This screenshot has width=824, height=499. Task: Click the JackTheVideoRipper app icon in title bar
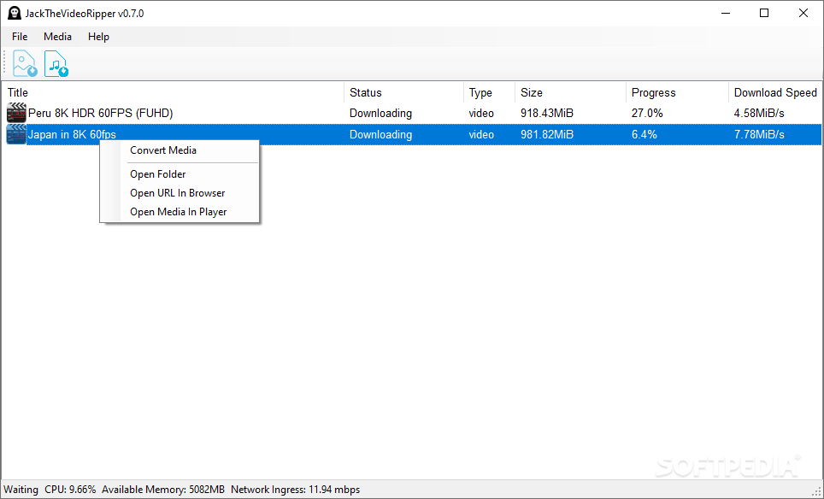point(15,13)
